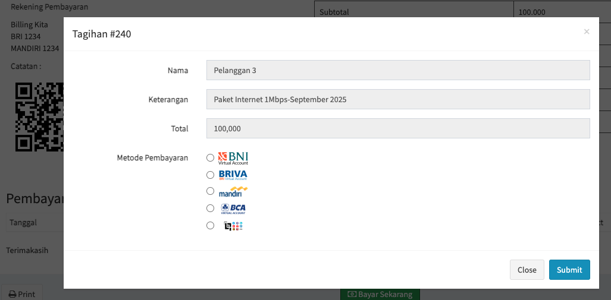
Task: Click the Total field showing 100,000
Action: tap(397, 128)
